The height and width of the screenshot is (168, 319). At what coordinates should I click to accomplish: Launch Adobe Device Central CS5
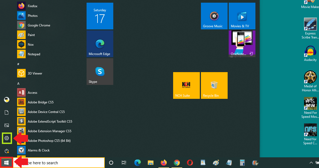click(41, 112)
